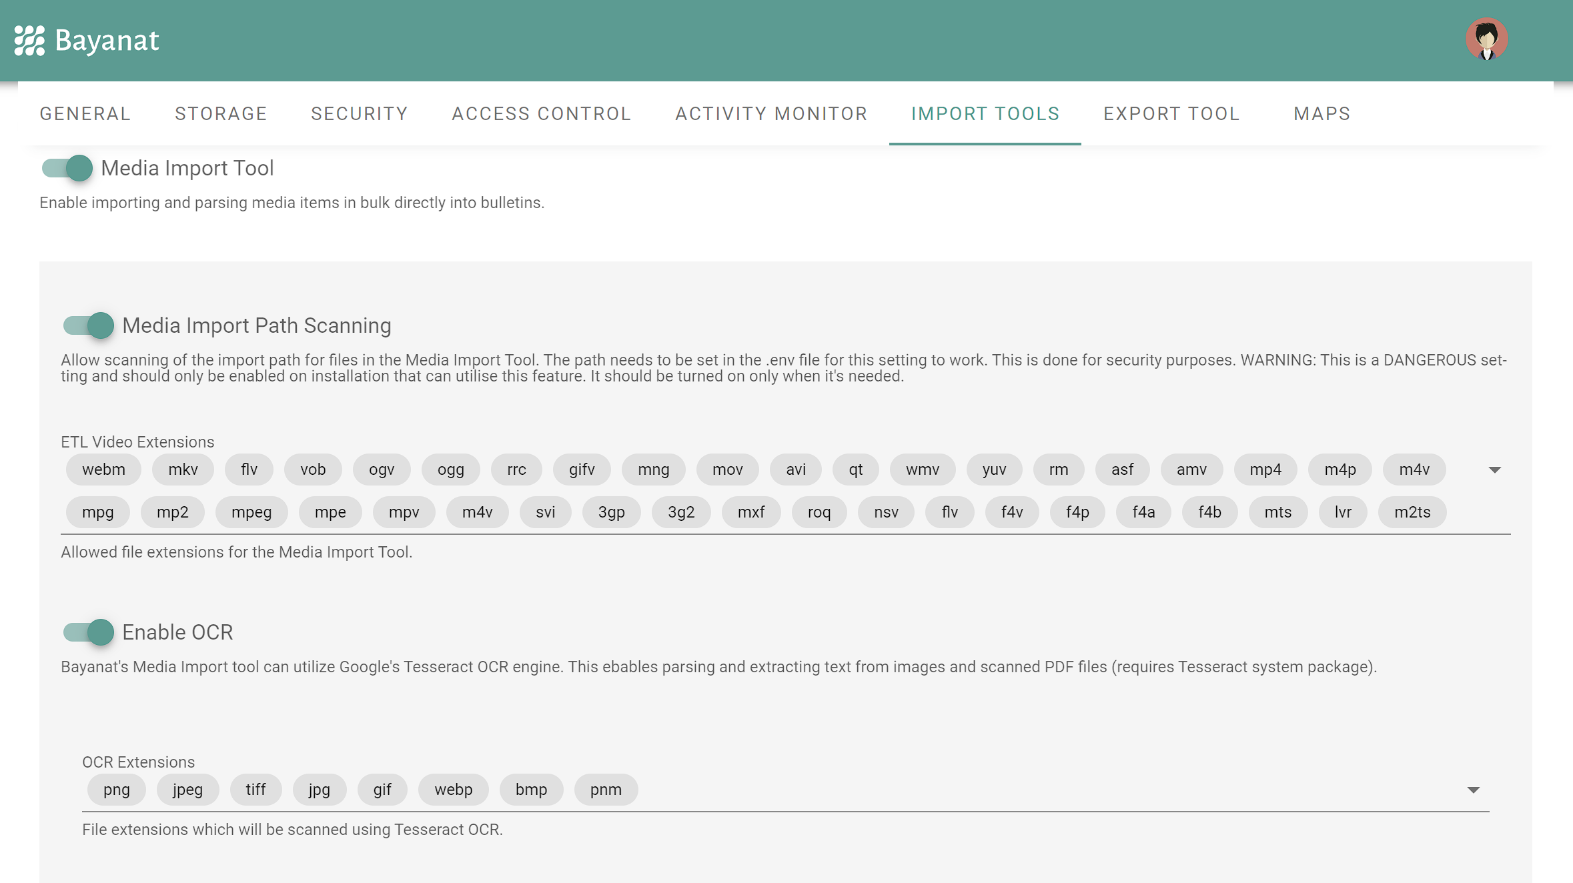Click inside the OCR Extensions input field

1001,790
